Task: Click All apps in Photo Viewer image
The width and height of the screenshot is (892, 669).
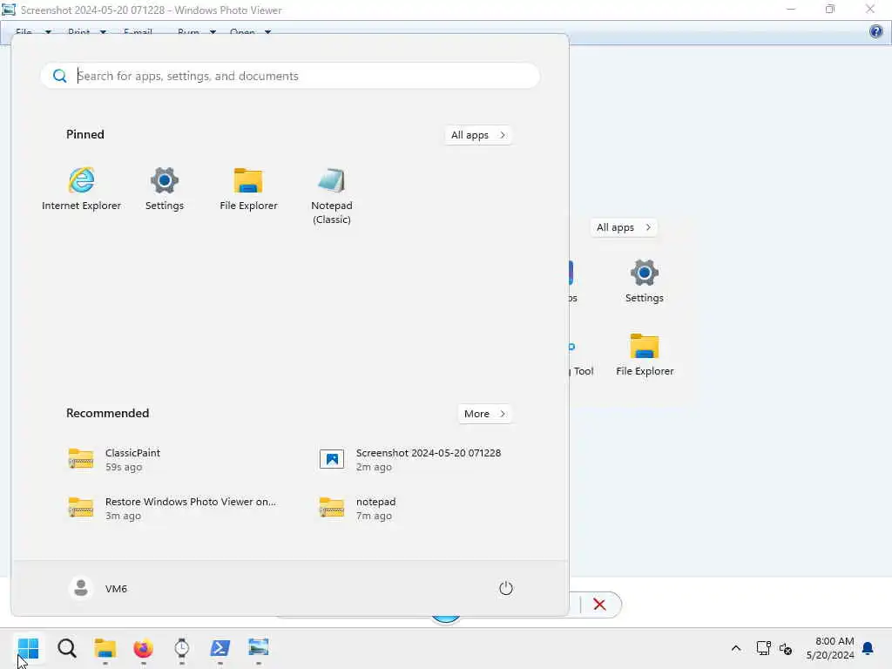Action: (624, 227)
